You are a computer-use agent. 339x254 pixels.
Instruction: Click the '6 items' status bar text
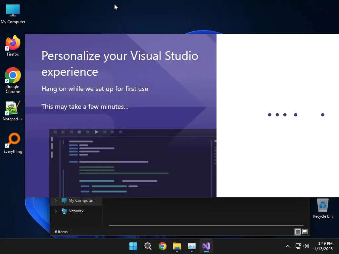[x=61, y=232]
